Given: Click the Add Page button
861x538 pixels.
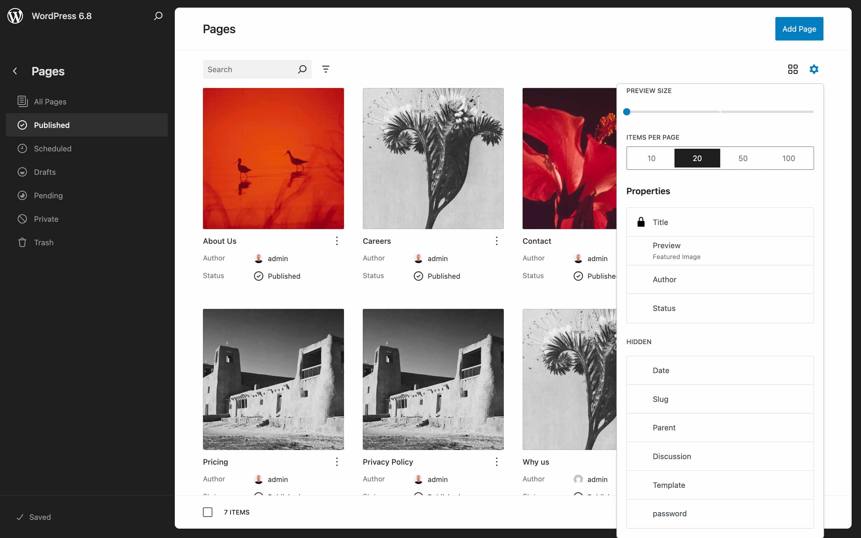Looking at the screenshot, I should point(799,28).
